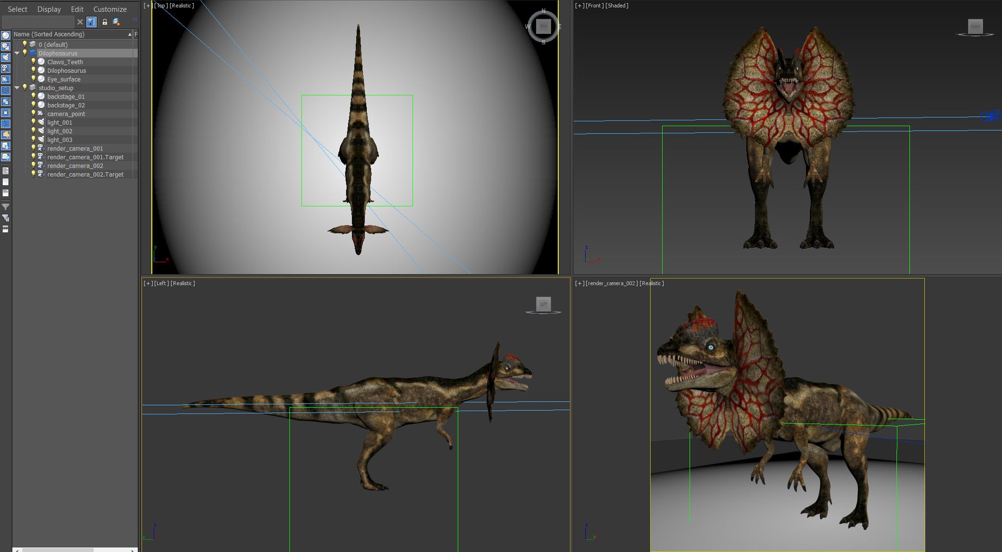
Task: Toggle lightbulb visibility for studio_setup layer
Action: [x=24, y=88]
